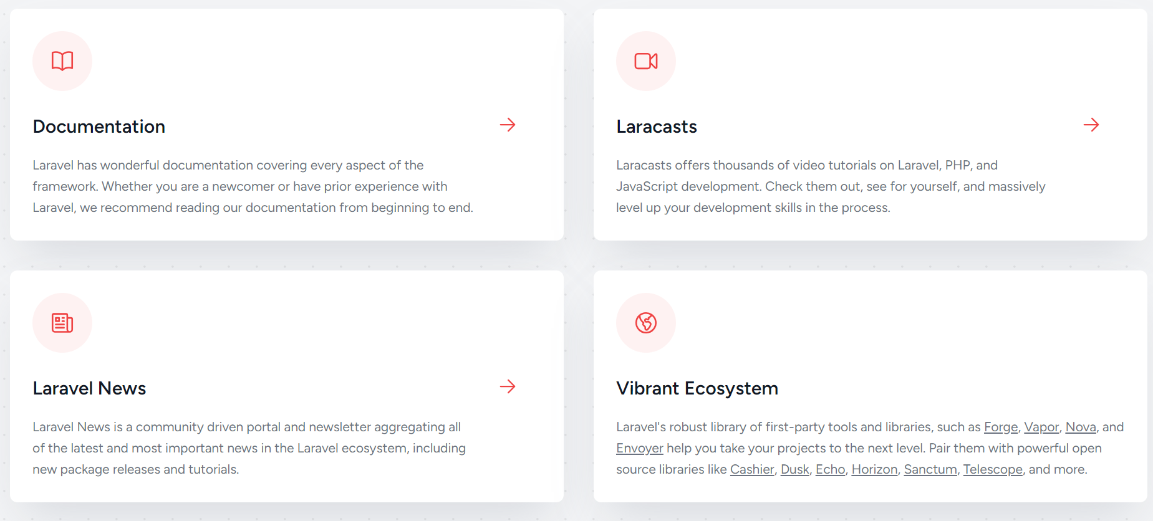This screenshot has height=521, width=1153.
Task: Open the Documentation card heading
Action: (x=99, y=126)
